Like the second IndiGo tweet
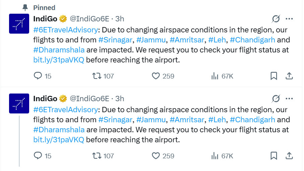The image size is (304, 171). (156, 156)
